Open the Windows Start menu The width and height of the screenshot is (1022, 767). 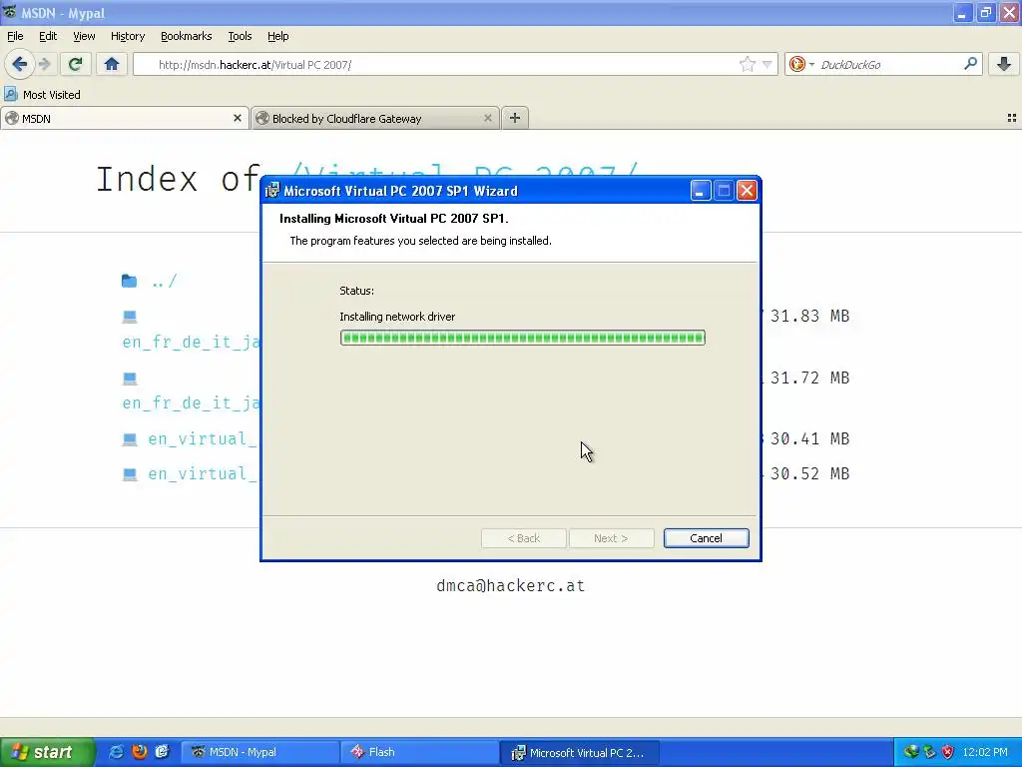tap(46, 752)
